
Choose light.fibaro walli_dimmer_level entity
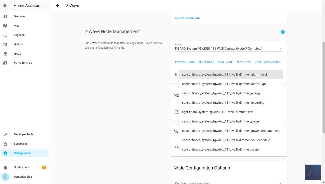point(218,112)
